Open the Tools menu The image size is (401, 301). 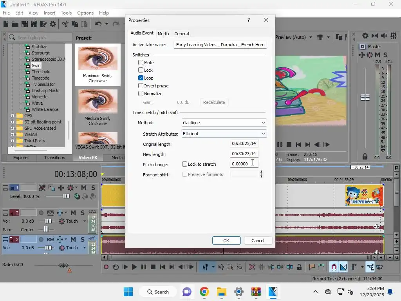point(66,13)
